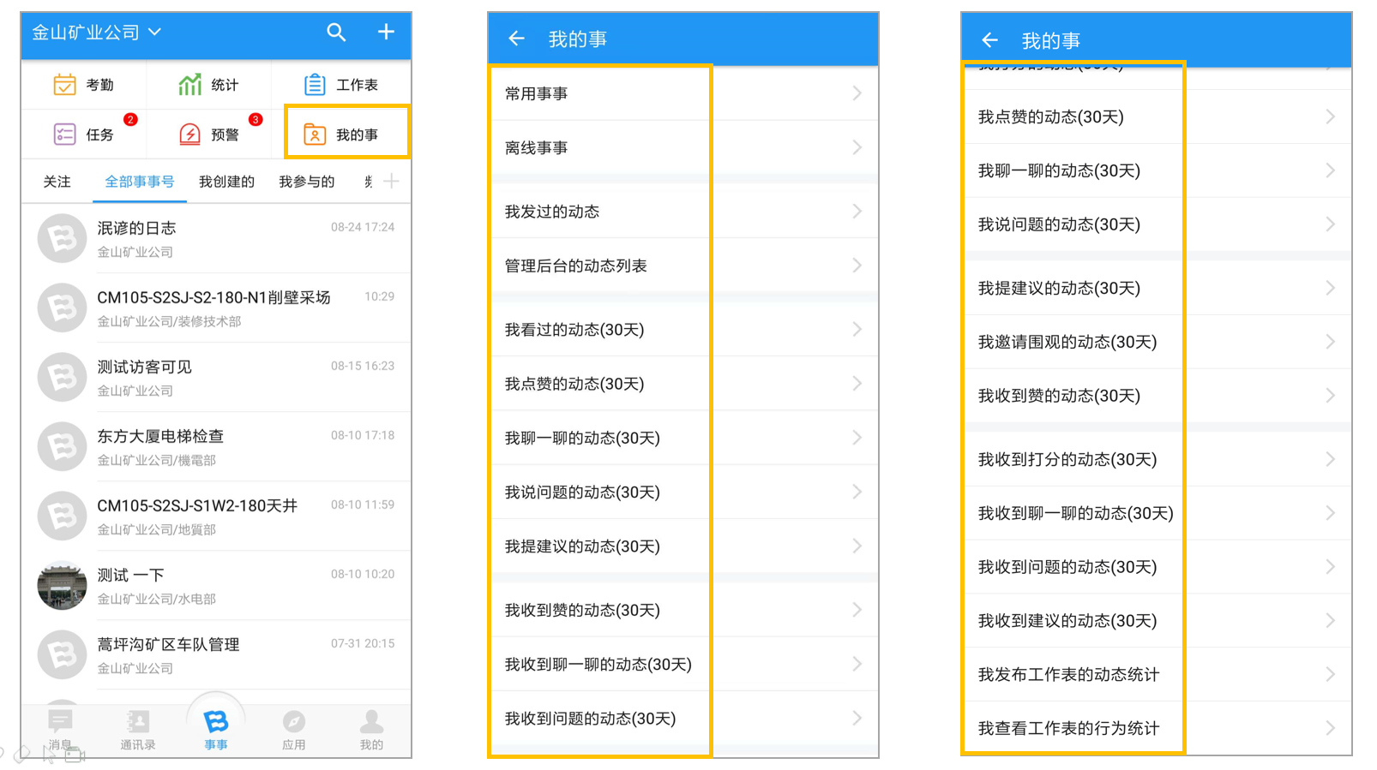Open 东方大厦电梯检查 list item

[x=216, y=446]
